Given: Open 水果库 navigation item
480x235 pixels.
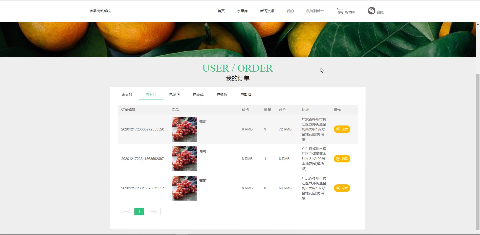Looking at the screenshot, I should [x=243, y=11].
